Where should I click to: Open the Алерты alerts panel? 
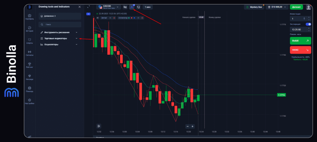pos(29,41)
